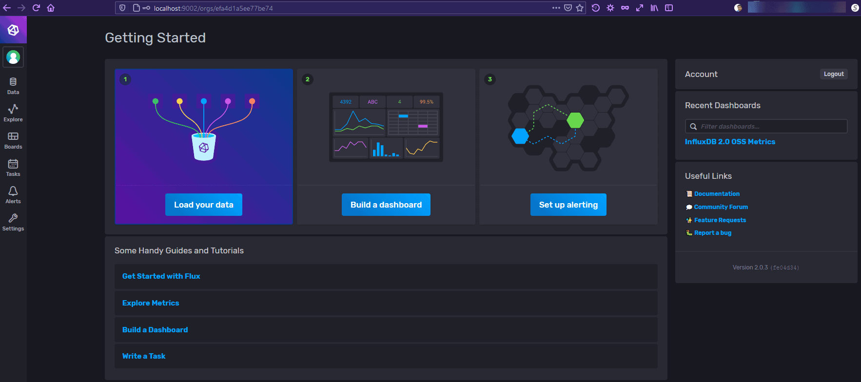Click Build a dashboard button
Viewport: 861px width, 382px height.
[x=386, y=205]
